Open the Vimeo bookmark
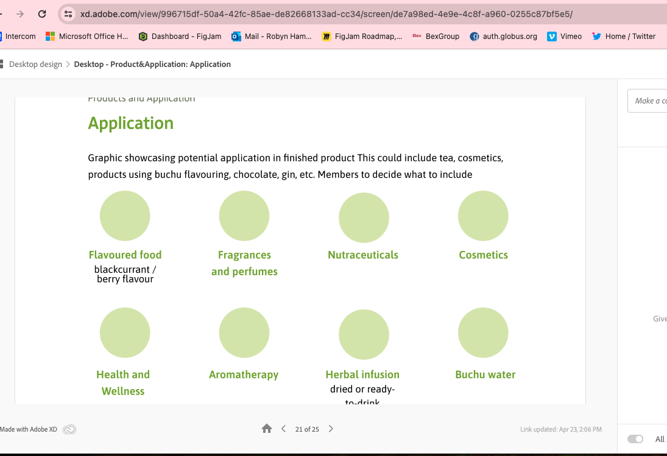The height and width of the screenshot is (456, 667). (564, 37)
